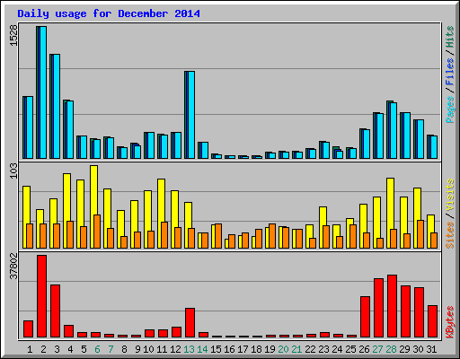The width and height of the screenshot is (460, 359).
Task: Select the cyan hits bar for day 28
Action: [394, 131]
